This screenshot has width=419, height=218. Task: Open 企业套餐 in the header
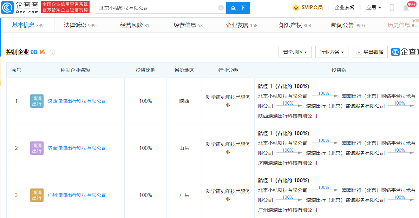tap(345, 7)
